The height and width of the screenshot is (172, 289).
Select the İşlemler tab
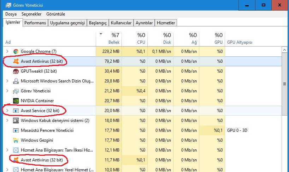pyautogui.click(x=13, y=22)
